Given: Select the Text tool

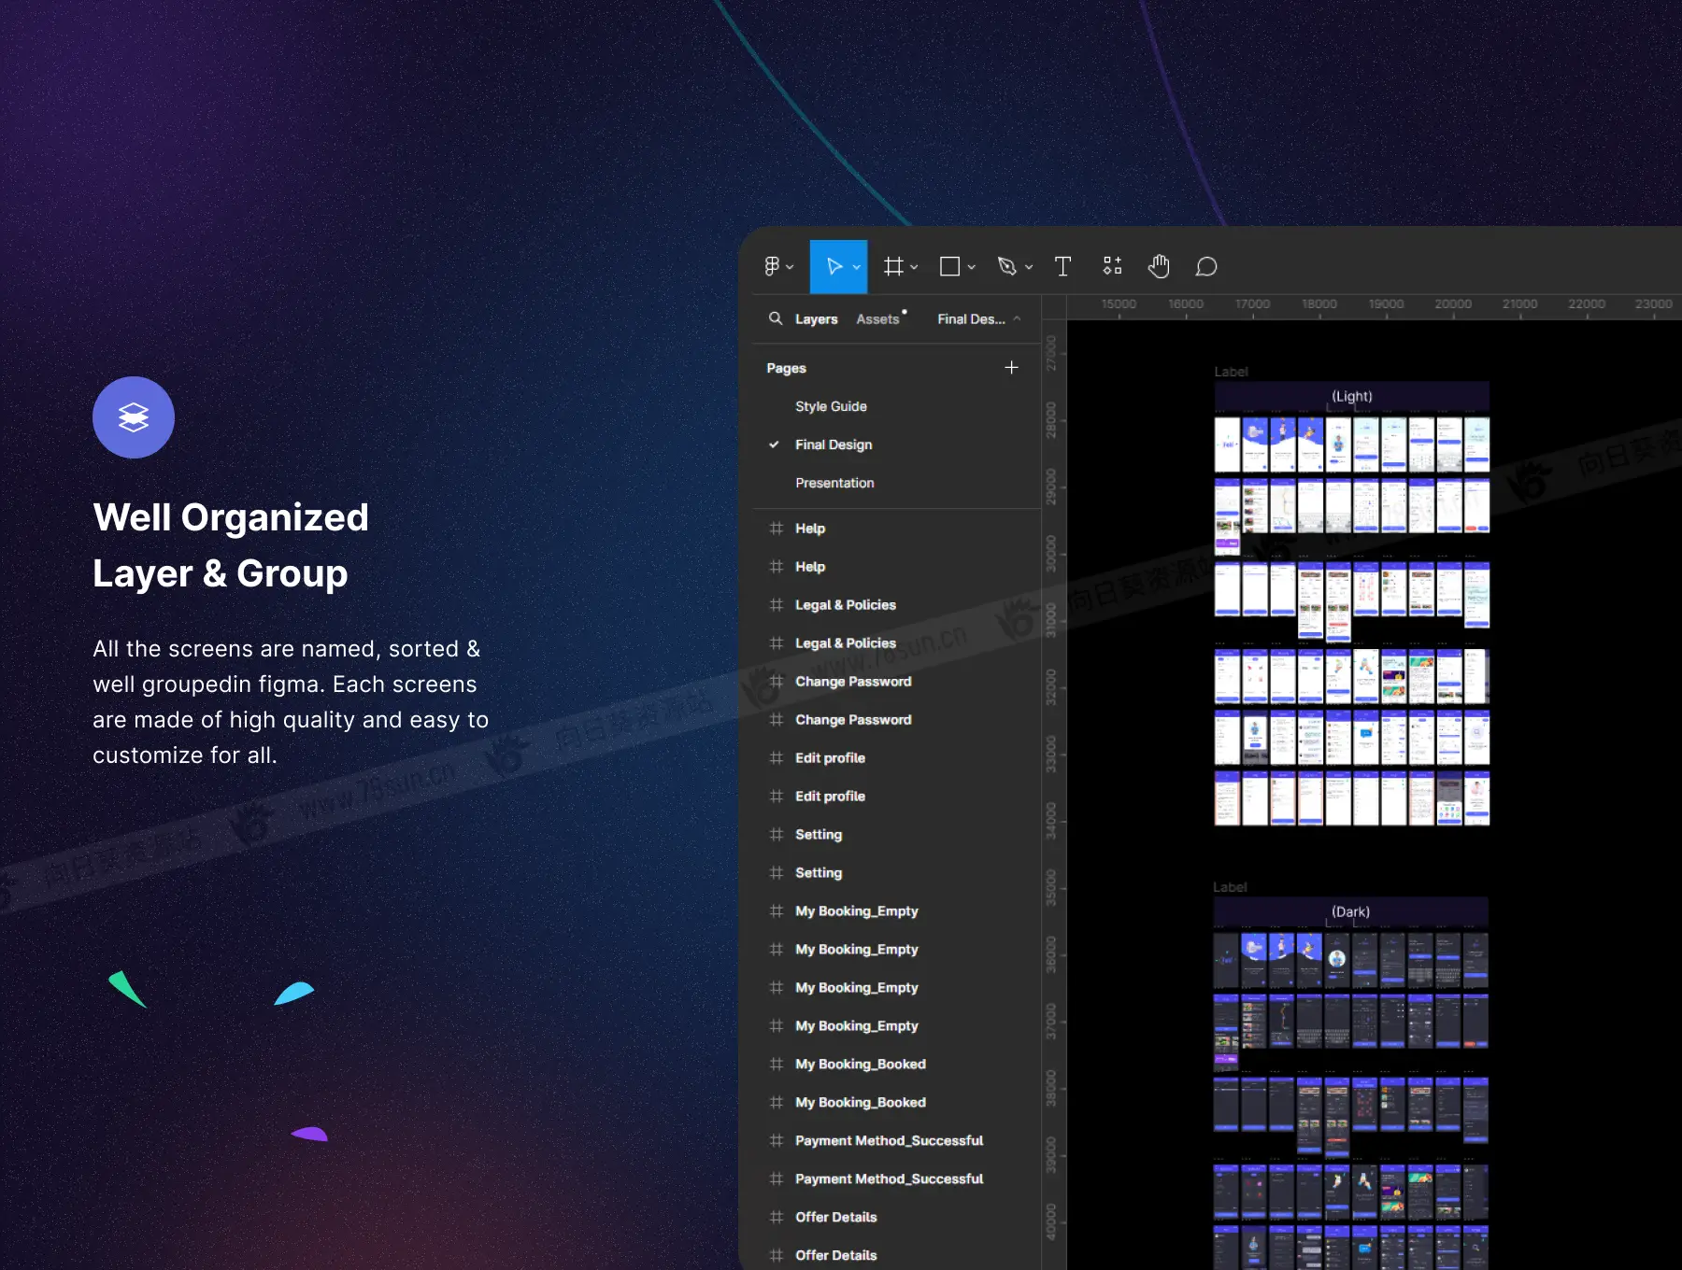Looking at the screenshot, I should point(1062,267).
